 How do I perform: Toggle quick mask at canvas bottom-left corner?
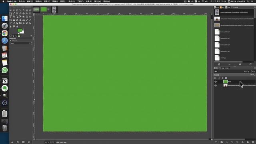(34, 139)
